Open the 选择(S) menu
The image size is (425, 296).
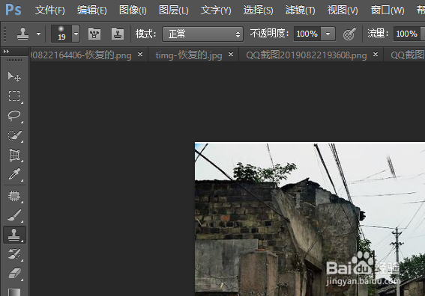tap(258, 10)
